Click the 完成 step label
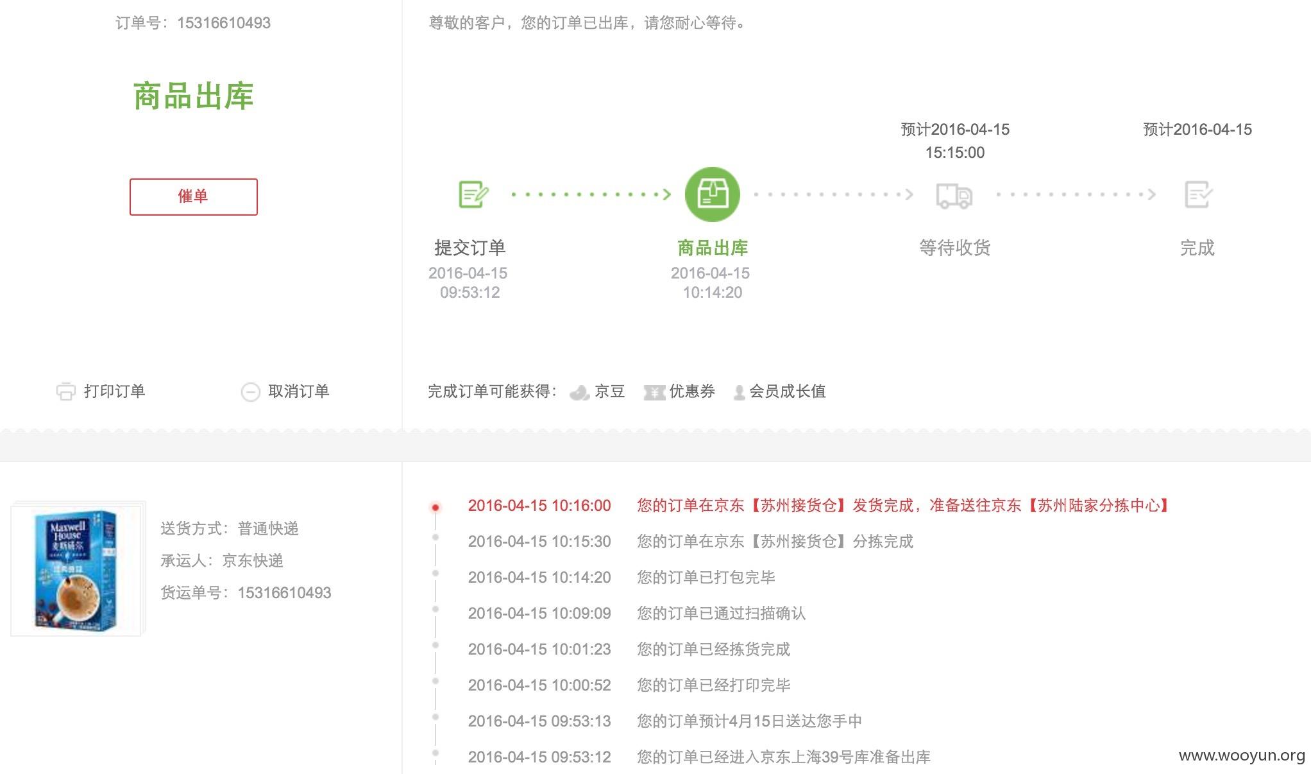 click(x=1197, y=248)
